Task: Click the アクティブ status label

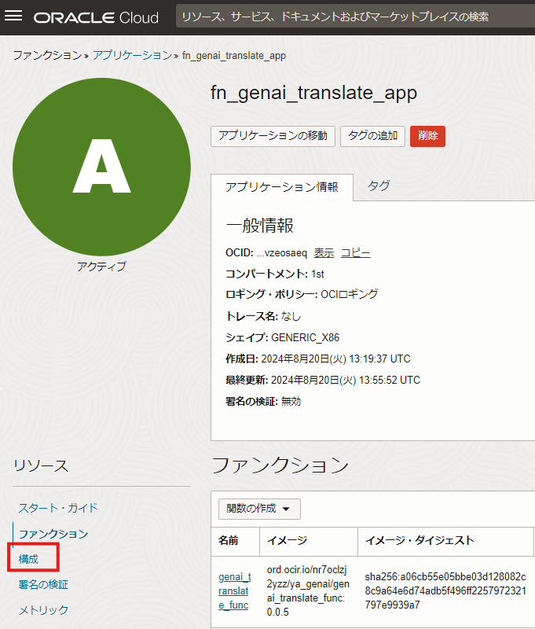Action: tap(101, 267)
